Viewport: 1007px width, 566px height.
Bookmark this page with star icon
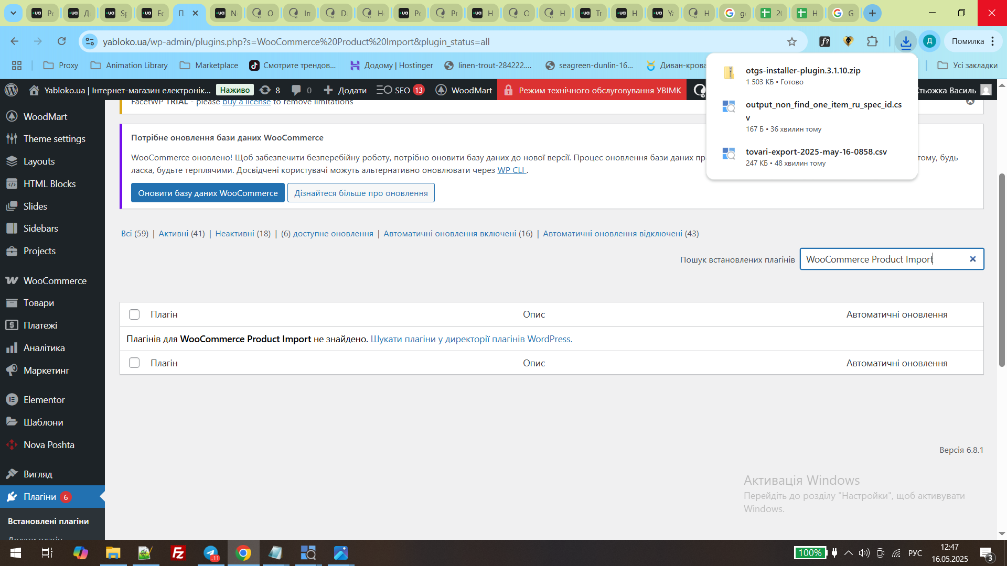pyautogui.click(x=792, y=41)
